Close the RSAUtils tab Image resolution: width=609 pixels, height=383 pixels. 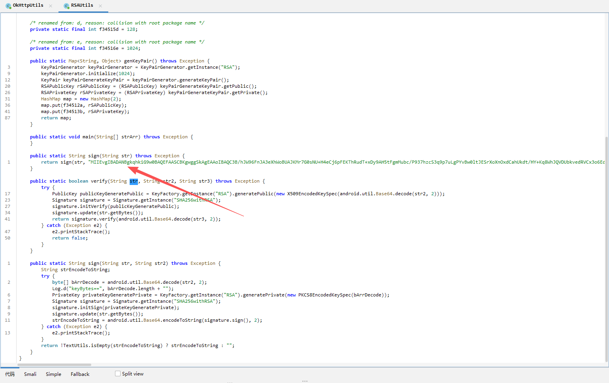100,6
